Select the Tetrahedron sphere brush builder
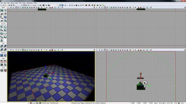Screen dimensions: 186x104 click(5, 37)
